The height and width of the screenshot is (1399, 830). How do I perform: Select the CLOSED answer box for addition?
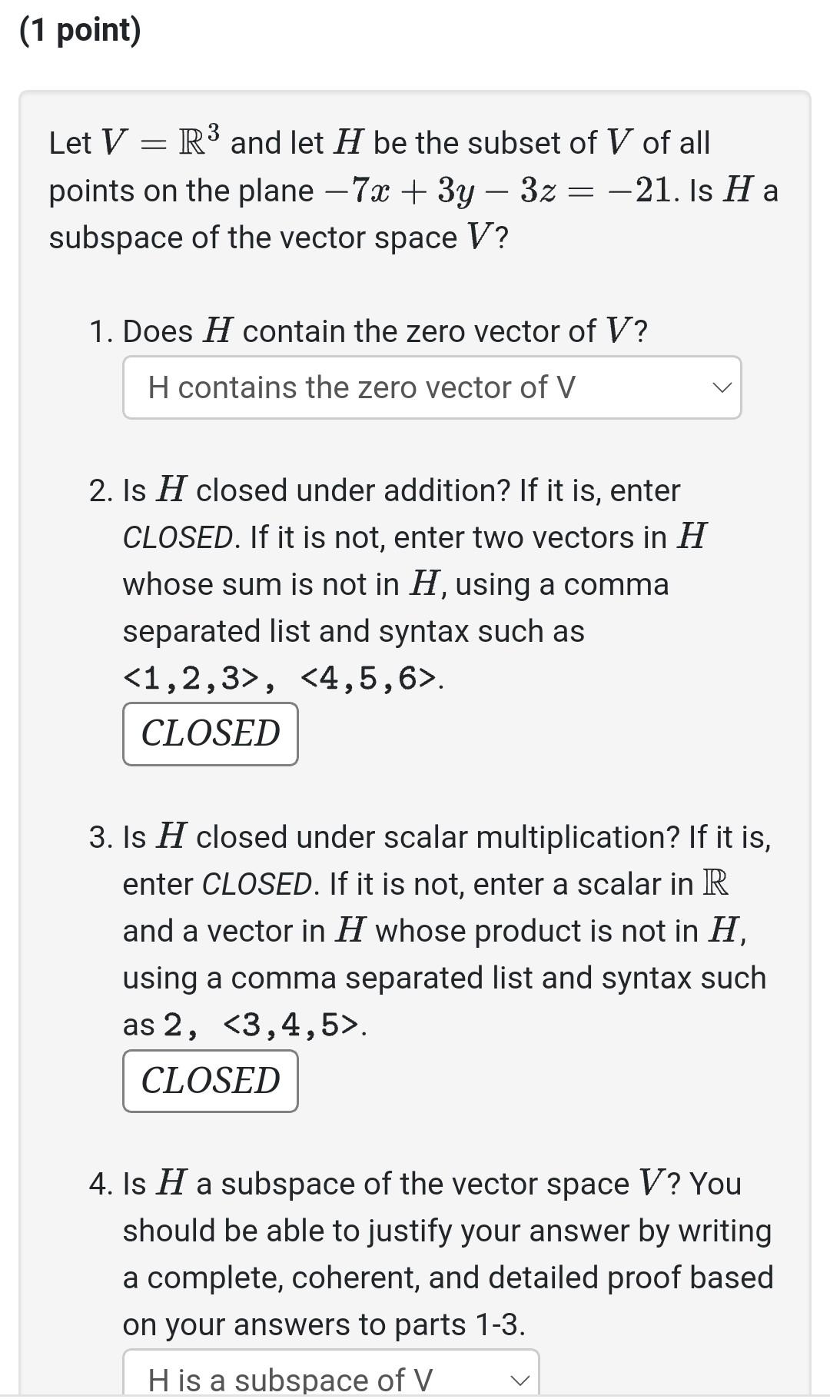[209, 733]
